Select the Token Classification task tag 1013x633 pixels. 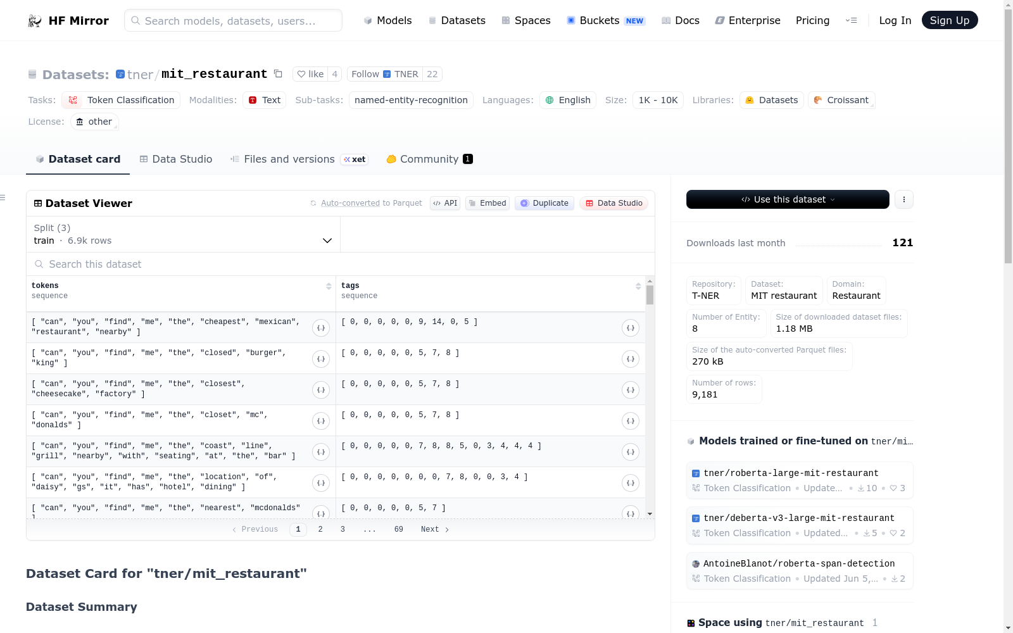click(121, 100)
